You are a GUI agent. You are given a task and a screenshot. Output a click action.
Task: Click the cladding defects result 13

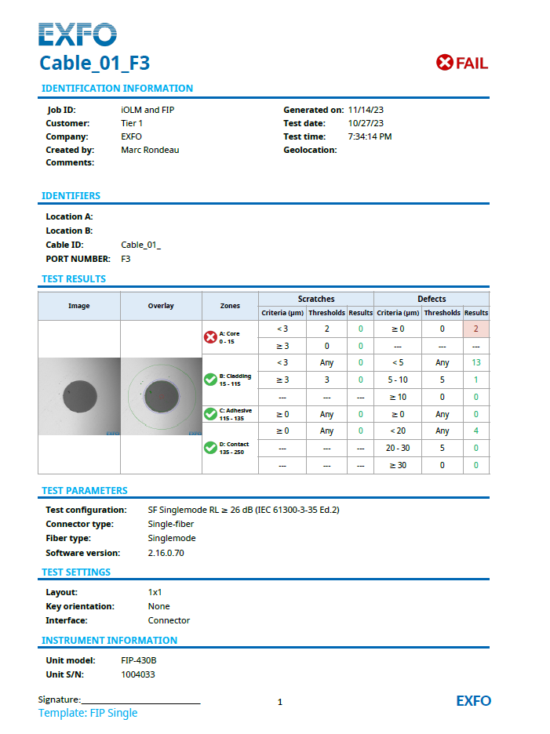click(x=476, y=362)
